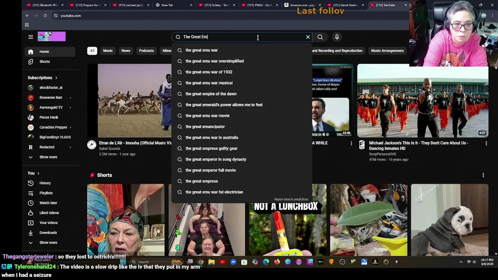Choose suggestion 'the great emperor full movie'

click(x=241, y=170)
